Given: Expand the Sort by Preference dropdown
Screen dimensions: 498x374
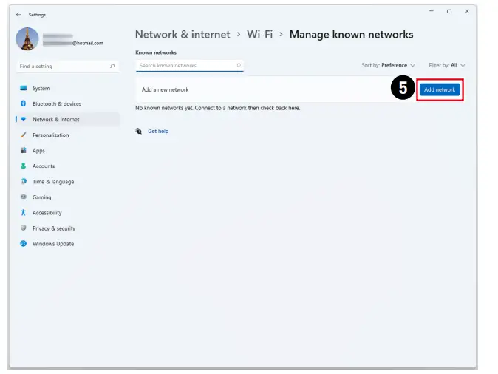Looking at the screenshot, I should (x=389, y=65).
